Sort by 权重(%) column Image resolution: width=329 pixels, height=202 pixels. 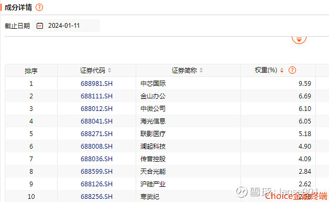282,70
